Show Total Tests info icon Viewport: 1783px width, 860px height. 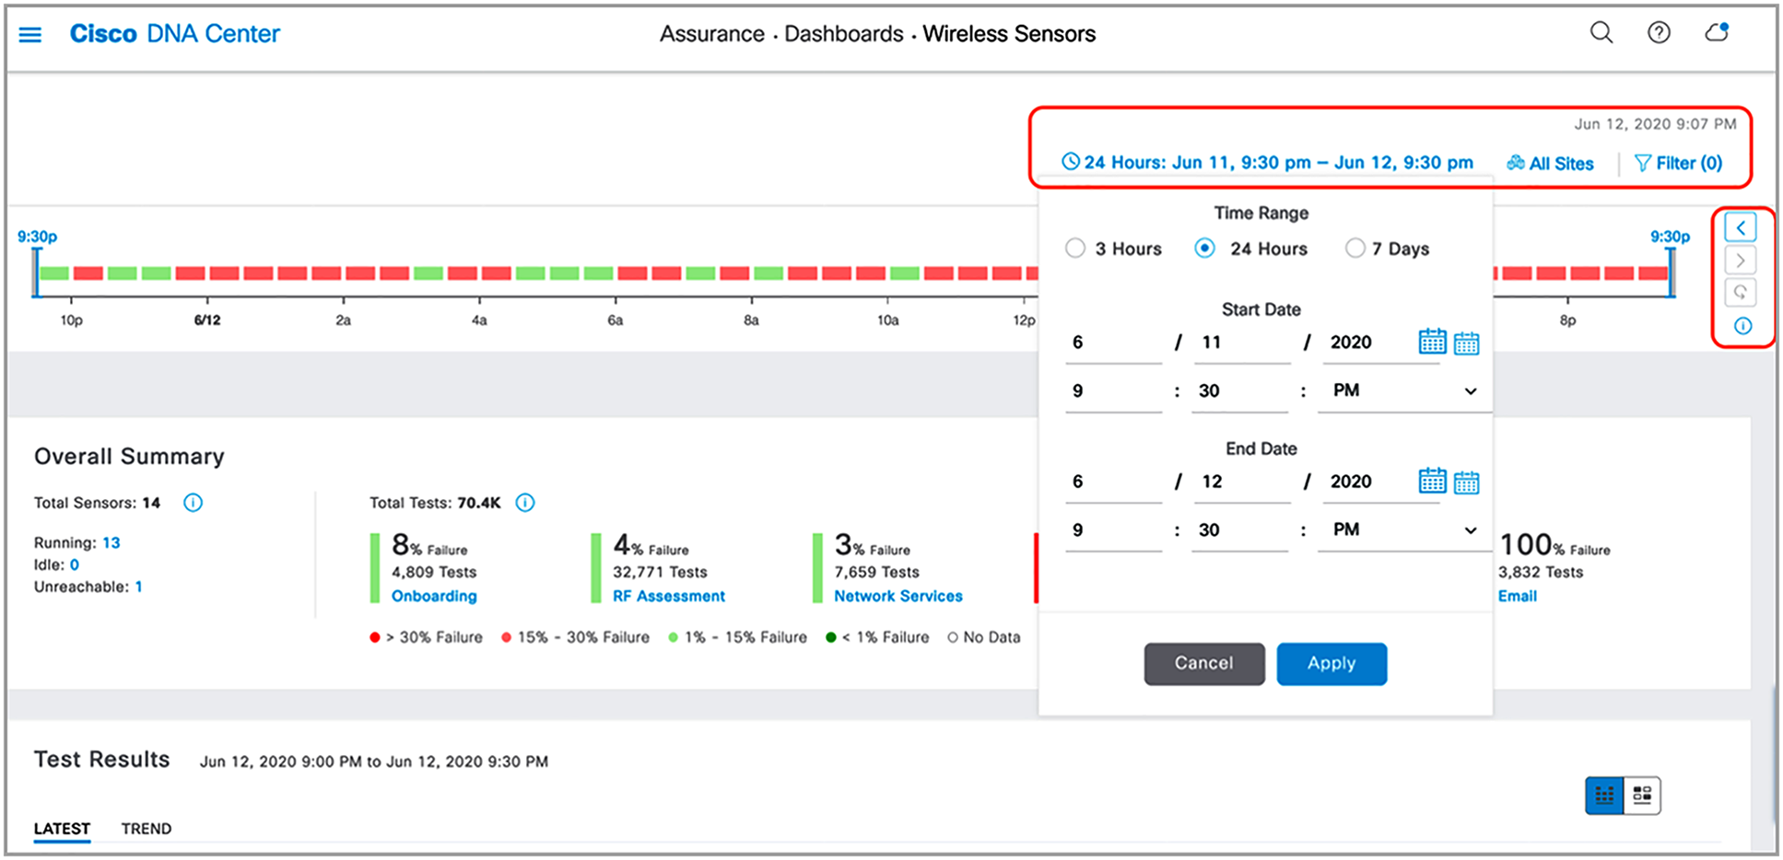click(x=524, y=503)
